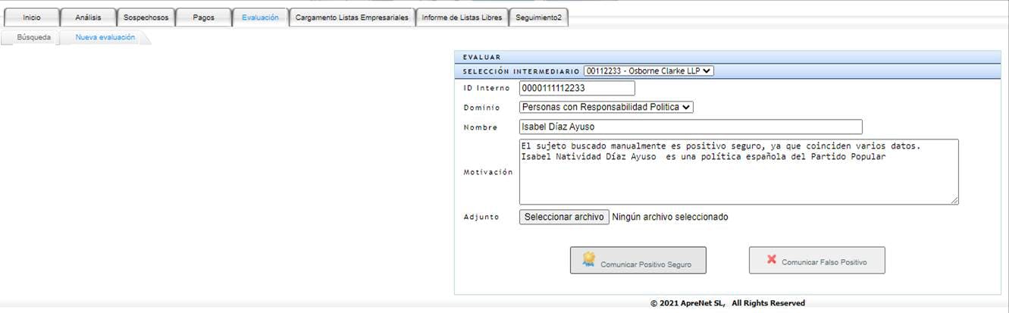Click the ID Interno input field
Image resolution: width=1009 pixels, height=313 pixels.
coord(577,88)
